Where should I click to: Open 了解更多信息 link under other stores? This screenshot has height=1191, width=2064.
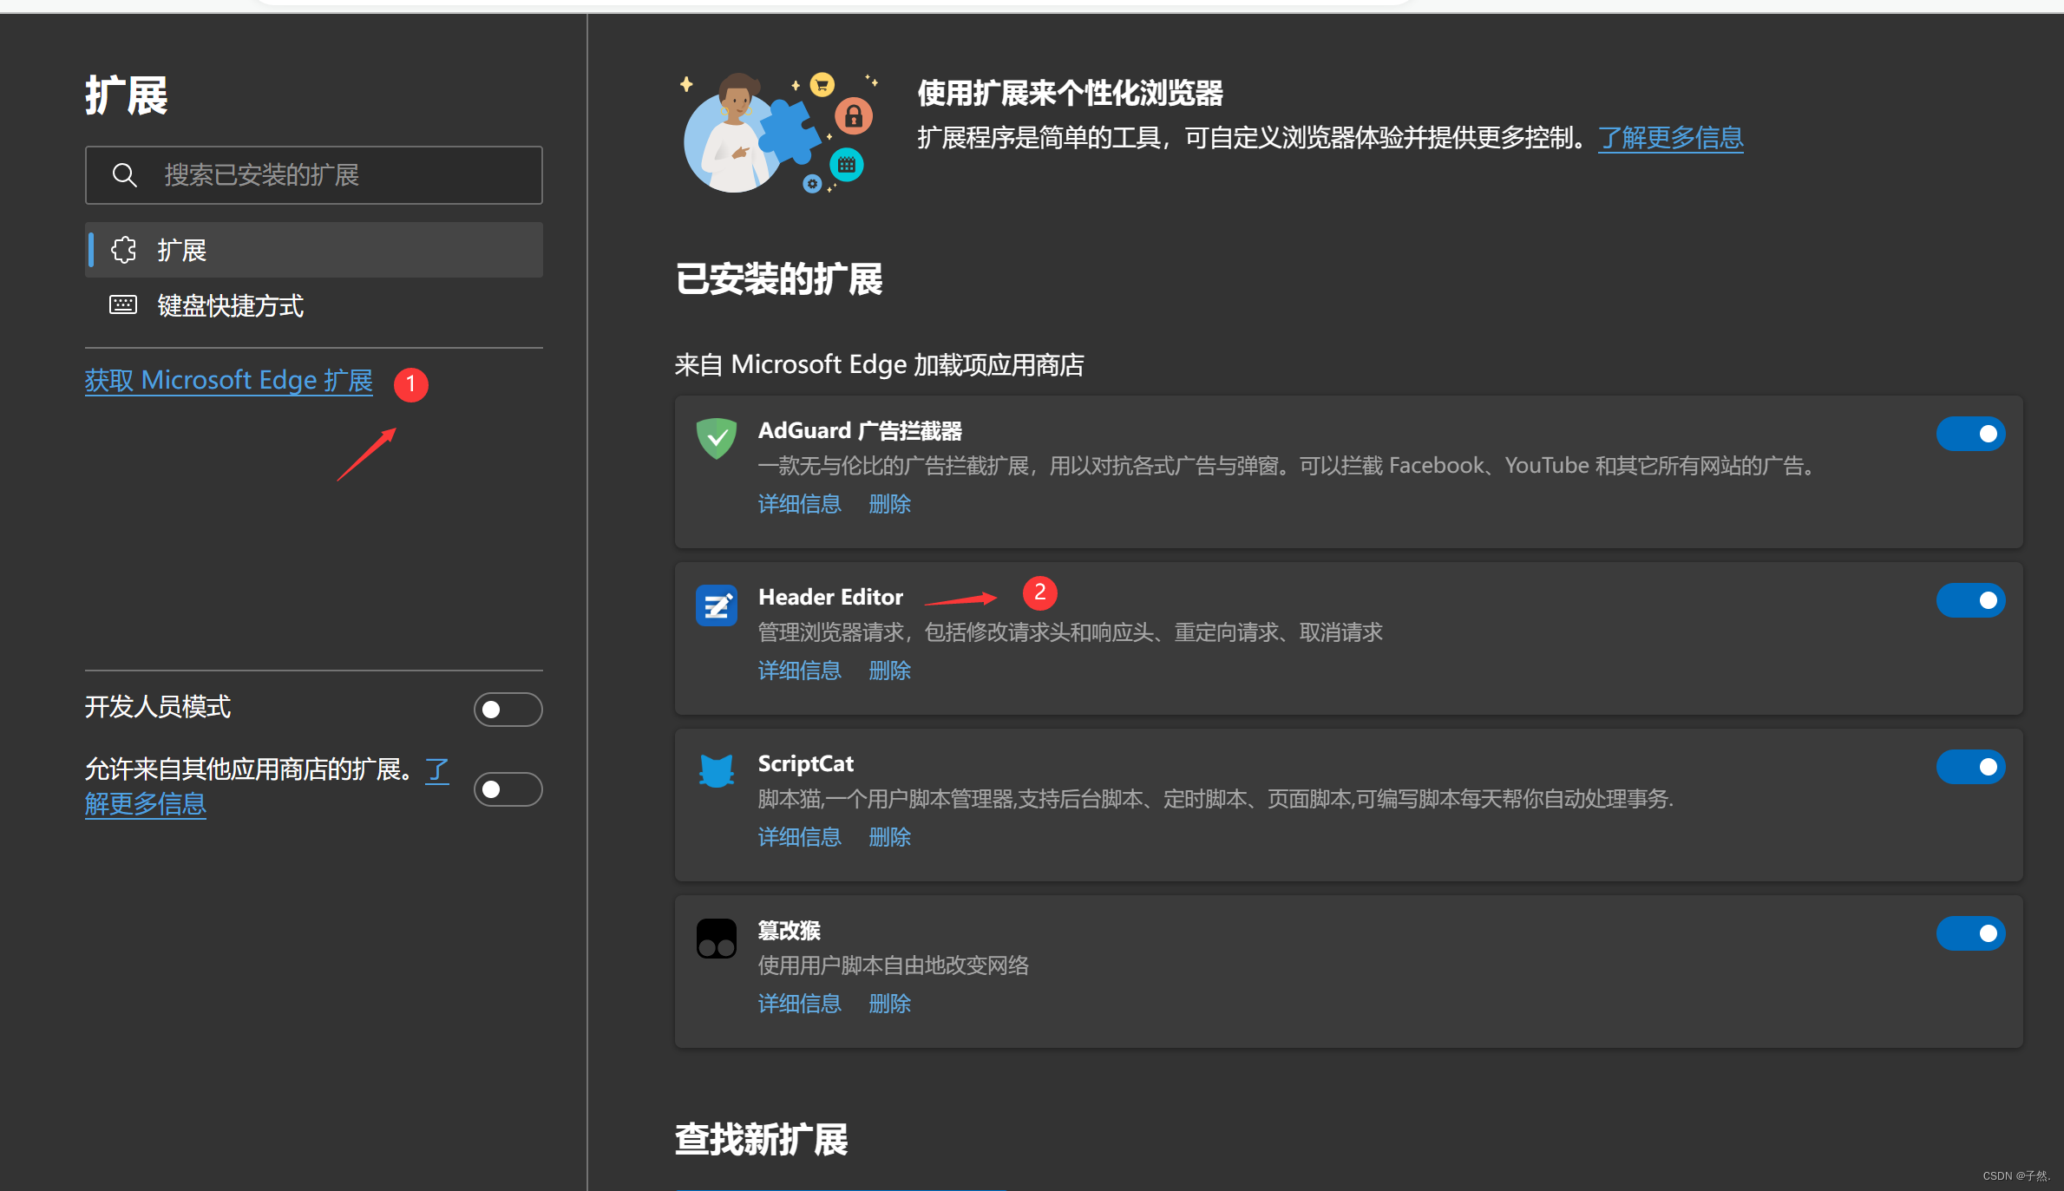click(146, 804)
